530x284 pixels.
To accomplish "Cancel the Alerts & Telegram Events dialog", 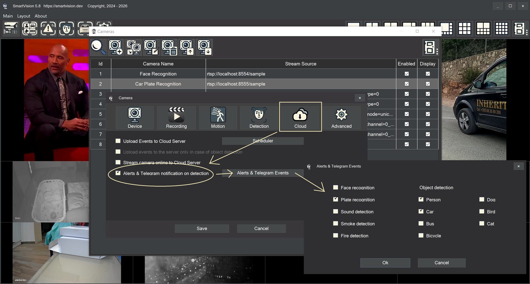I will 442,263.
